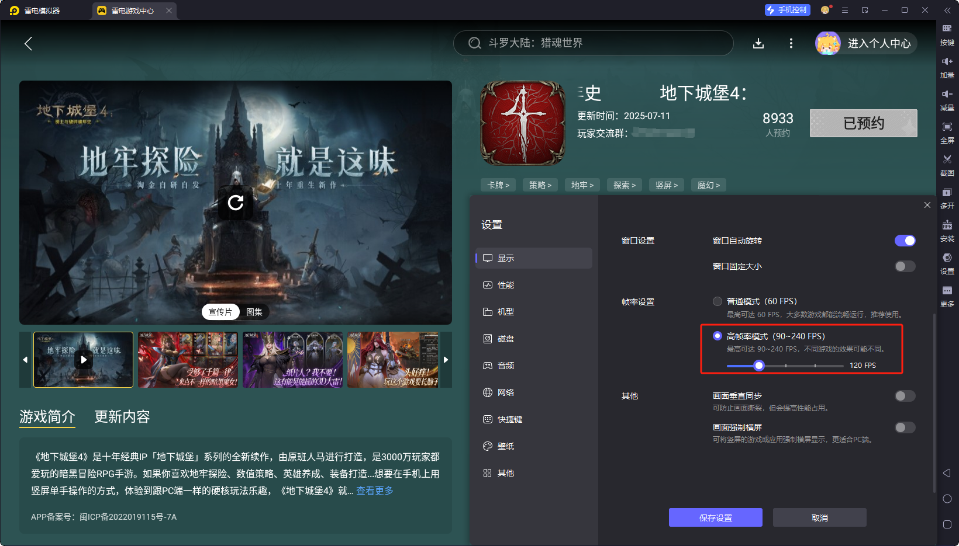The image size is (959, 546).
Task: Click the screenshot (截图) scissors icon
Action: tap(947, 159)
